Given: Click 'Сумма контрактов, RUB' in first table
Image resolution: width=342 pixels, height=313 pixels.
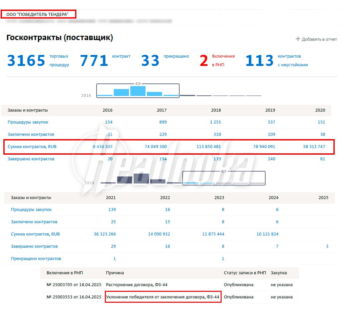Looking at the screenshot, I should pos(32,147).
